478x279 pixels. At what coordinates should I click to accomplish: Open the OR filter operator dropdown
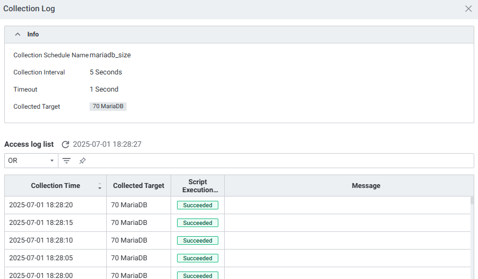point(31,161)
